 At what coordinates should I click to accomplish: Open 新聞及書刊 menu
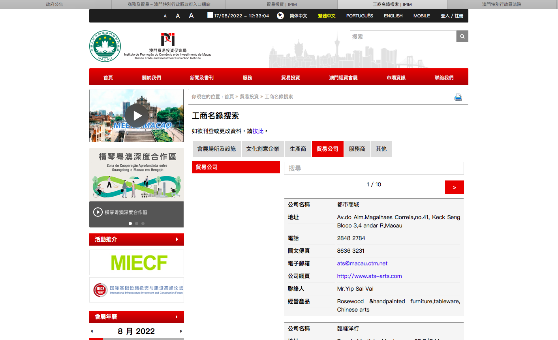tap(202, 77)
